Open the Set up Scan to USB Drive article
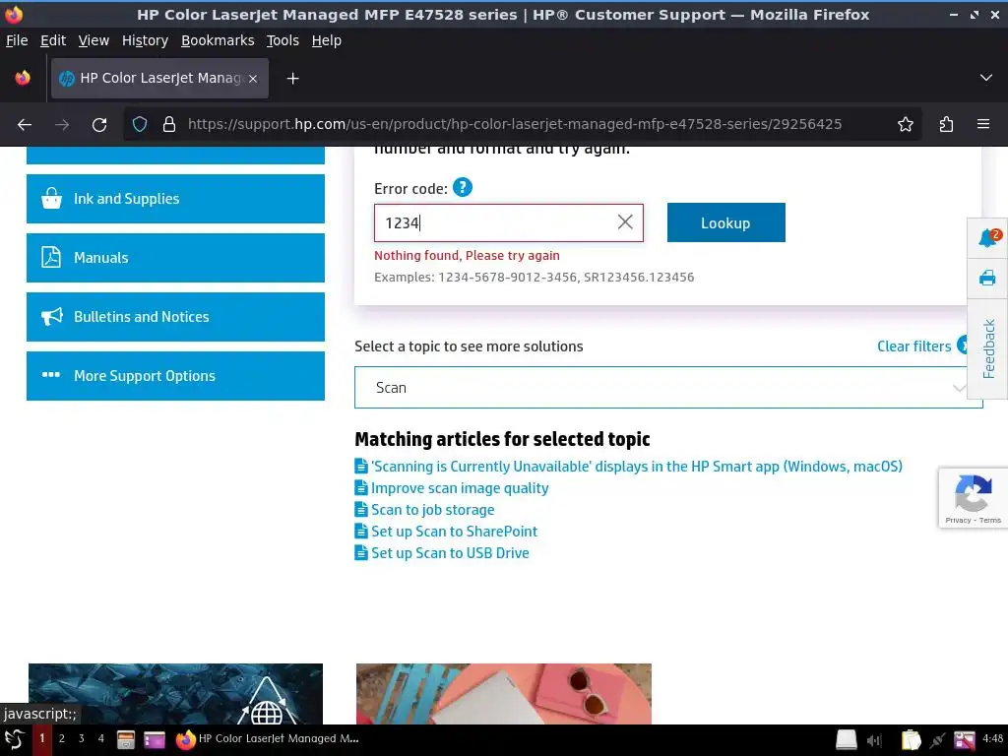Screen dimensions: 1008x756 pyautogui.click(x=450, y=553)
